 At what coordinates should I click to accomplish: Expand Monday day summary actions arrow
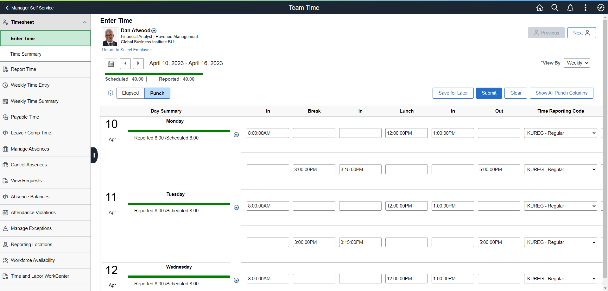[236, 135]
